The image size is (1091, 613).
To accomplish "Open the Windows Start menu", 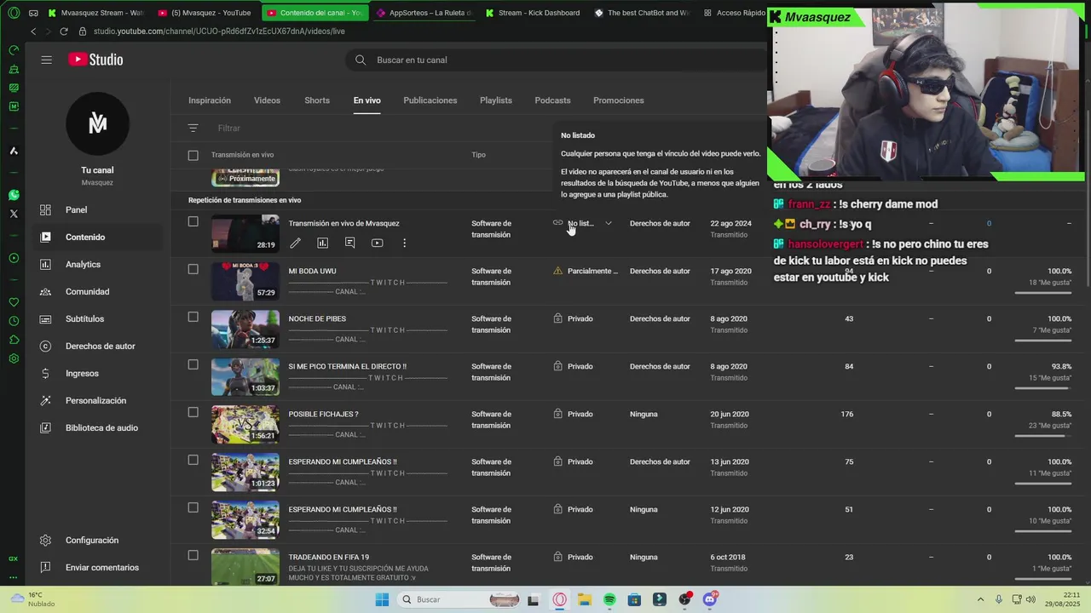I will click(382, 599).
